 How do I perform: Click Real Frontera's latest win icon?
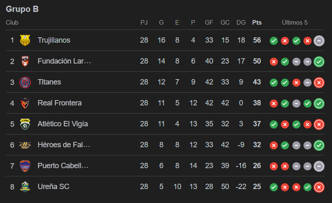[318, 103]
